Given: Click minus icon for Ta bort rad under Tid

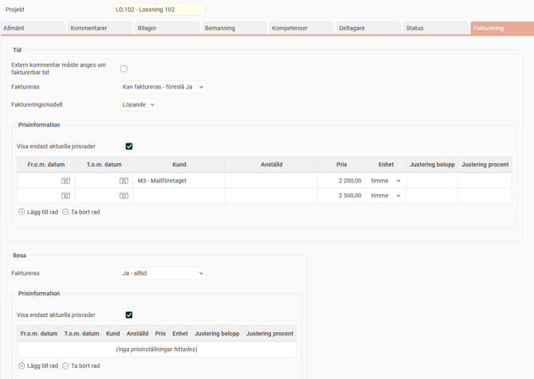Looking at the screenshot, I should 65,212.
